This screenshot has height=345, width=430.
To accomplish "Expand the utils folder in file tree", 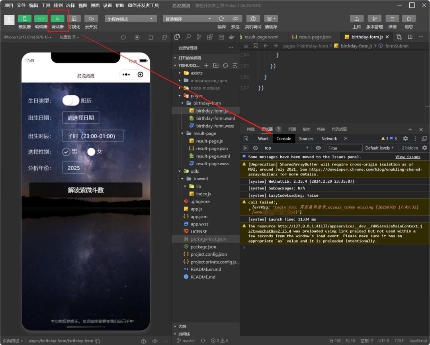I will [194, 171].
